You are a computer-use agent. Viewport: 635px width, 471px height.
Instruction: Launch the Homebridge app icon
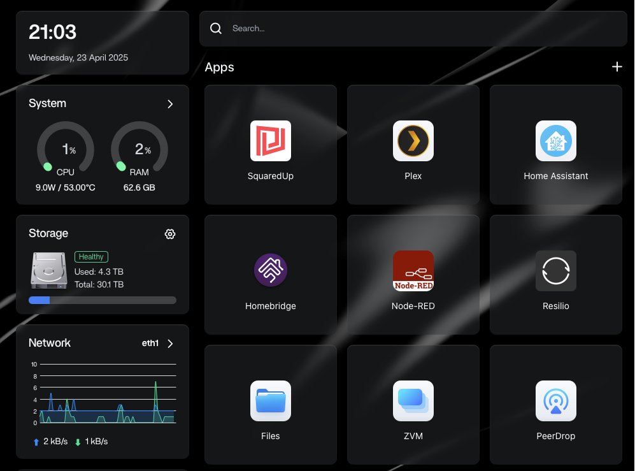coord(271,270)
